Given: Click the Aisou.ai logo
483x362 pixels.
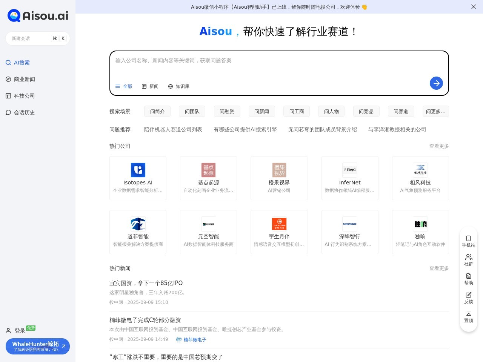Looking at the screenshot, I should click(38, 15).
